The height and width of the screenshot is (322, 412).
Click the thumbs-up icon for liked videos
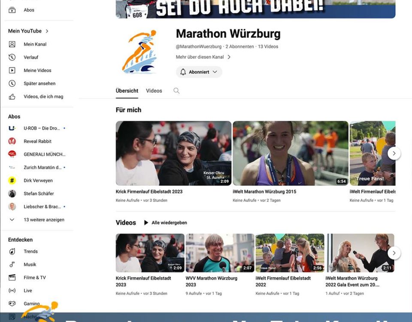(12, 97)
